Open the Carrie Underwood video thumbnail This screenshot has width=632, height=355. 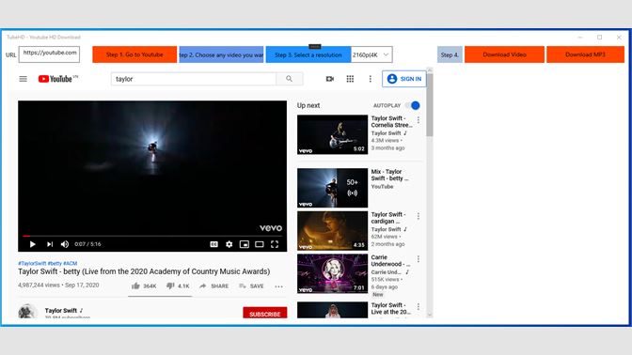click(333, 273)
